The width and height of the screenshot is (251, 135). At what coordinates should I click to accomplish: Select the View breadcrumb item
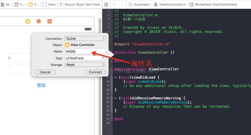[x=49, y=4]
